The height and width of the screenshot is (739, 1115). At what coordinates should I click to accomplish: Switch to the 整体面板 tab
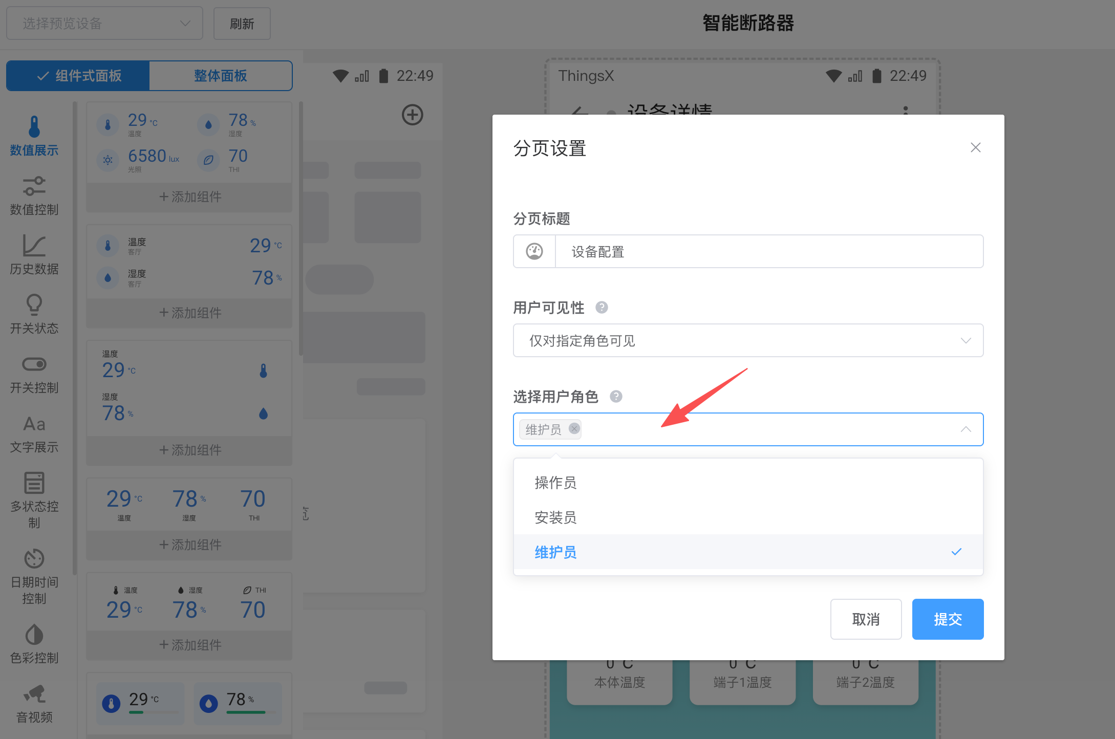point(220,76)
